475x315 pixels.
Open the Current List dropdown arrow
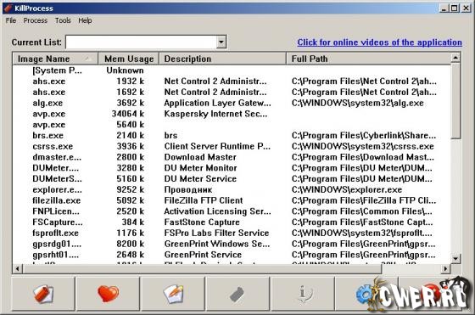(221, 42)
